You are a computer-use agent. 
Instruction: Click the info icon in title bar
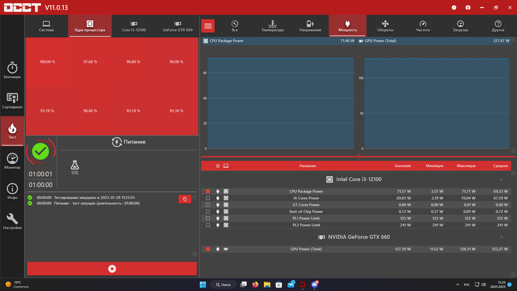pyautogui.click(x=454, y=8)
